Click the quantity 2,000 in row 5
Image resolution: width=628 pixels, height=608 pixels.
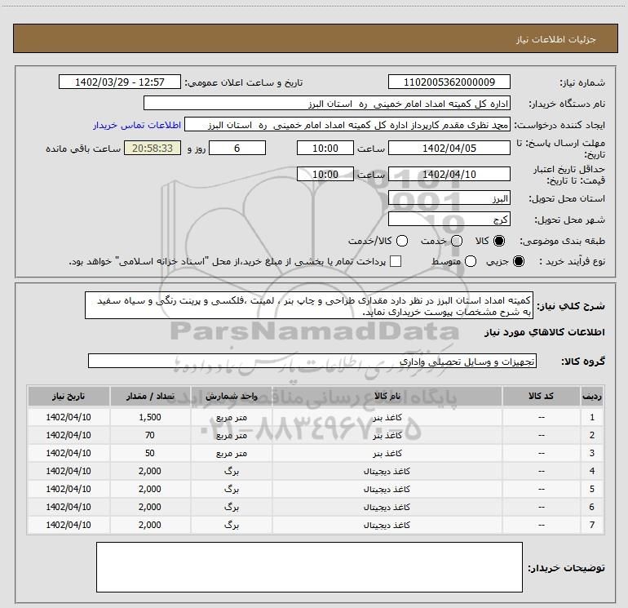(150, 489)
